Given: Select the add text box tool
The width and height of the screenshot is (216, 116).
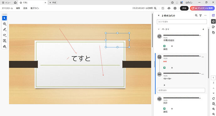Looking at the screenshot, I should pos(4,41).
